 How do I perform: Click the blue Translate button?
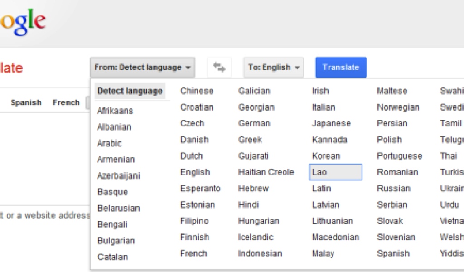pos(341,67)
